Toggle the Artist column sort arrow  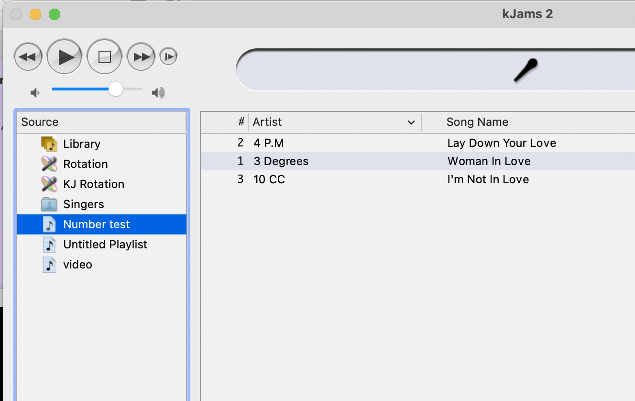[x=411, y=123]
